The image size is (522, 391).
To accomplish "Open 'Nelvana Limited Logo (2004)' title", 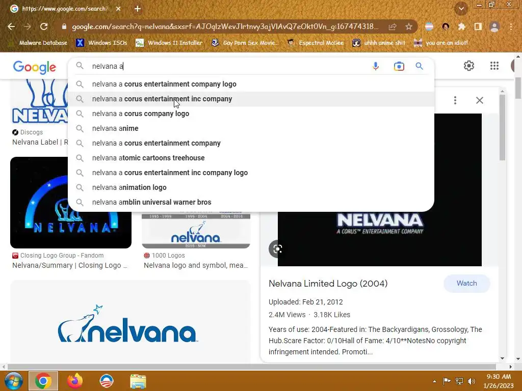I will pos(328,284).
